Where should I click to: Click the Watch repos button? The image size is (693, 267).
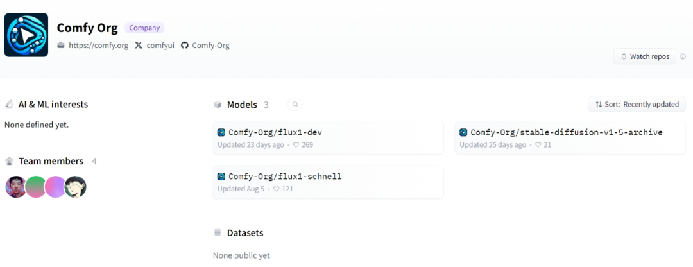[x=644, y=56]
